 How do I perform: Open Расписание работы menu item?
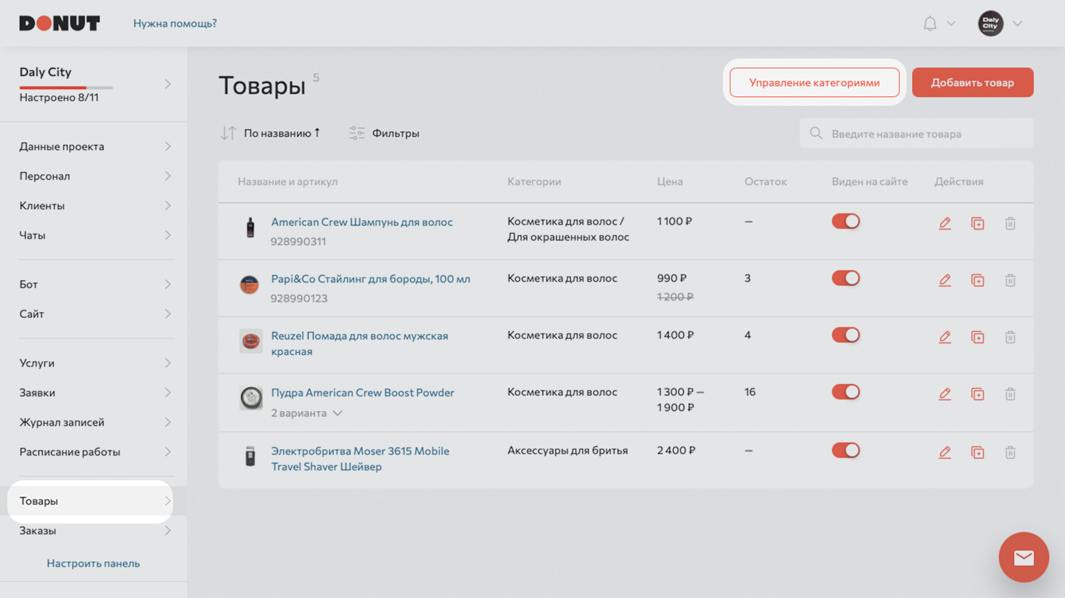(x=93, y=452)
